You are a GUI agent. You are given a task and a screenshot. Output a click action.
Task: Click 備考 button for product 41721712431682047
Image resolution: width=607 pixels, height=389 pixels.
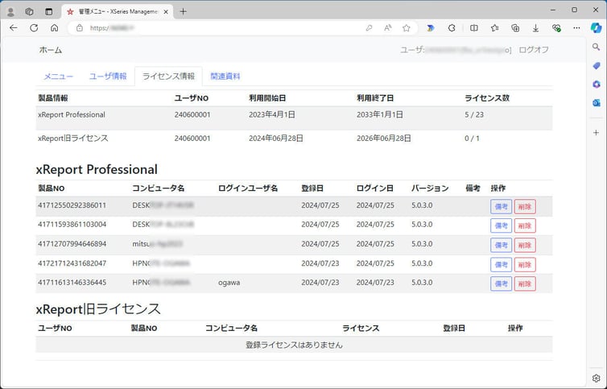point(501,265)
